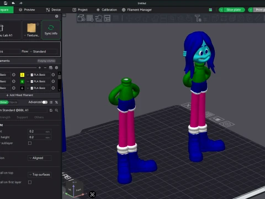Open the Top surfaces dropdown
The width and height of the screenshot is (265, 199).
(40, 175)
